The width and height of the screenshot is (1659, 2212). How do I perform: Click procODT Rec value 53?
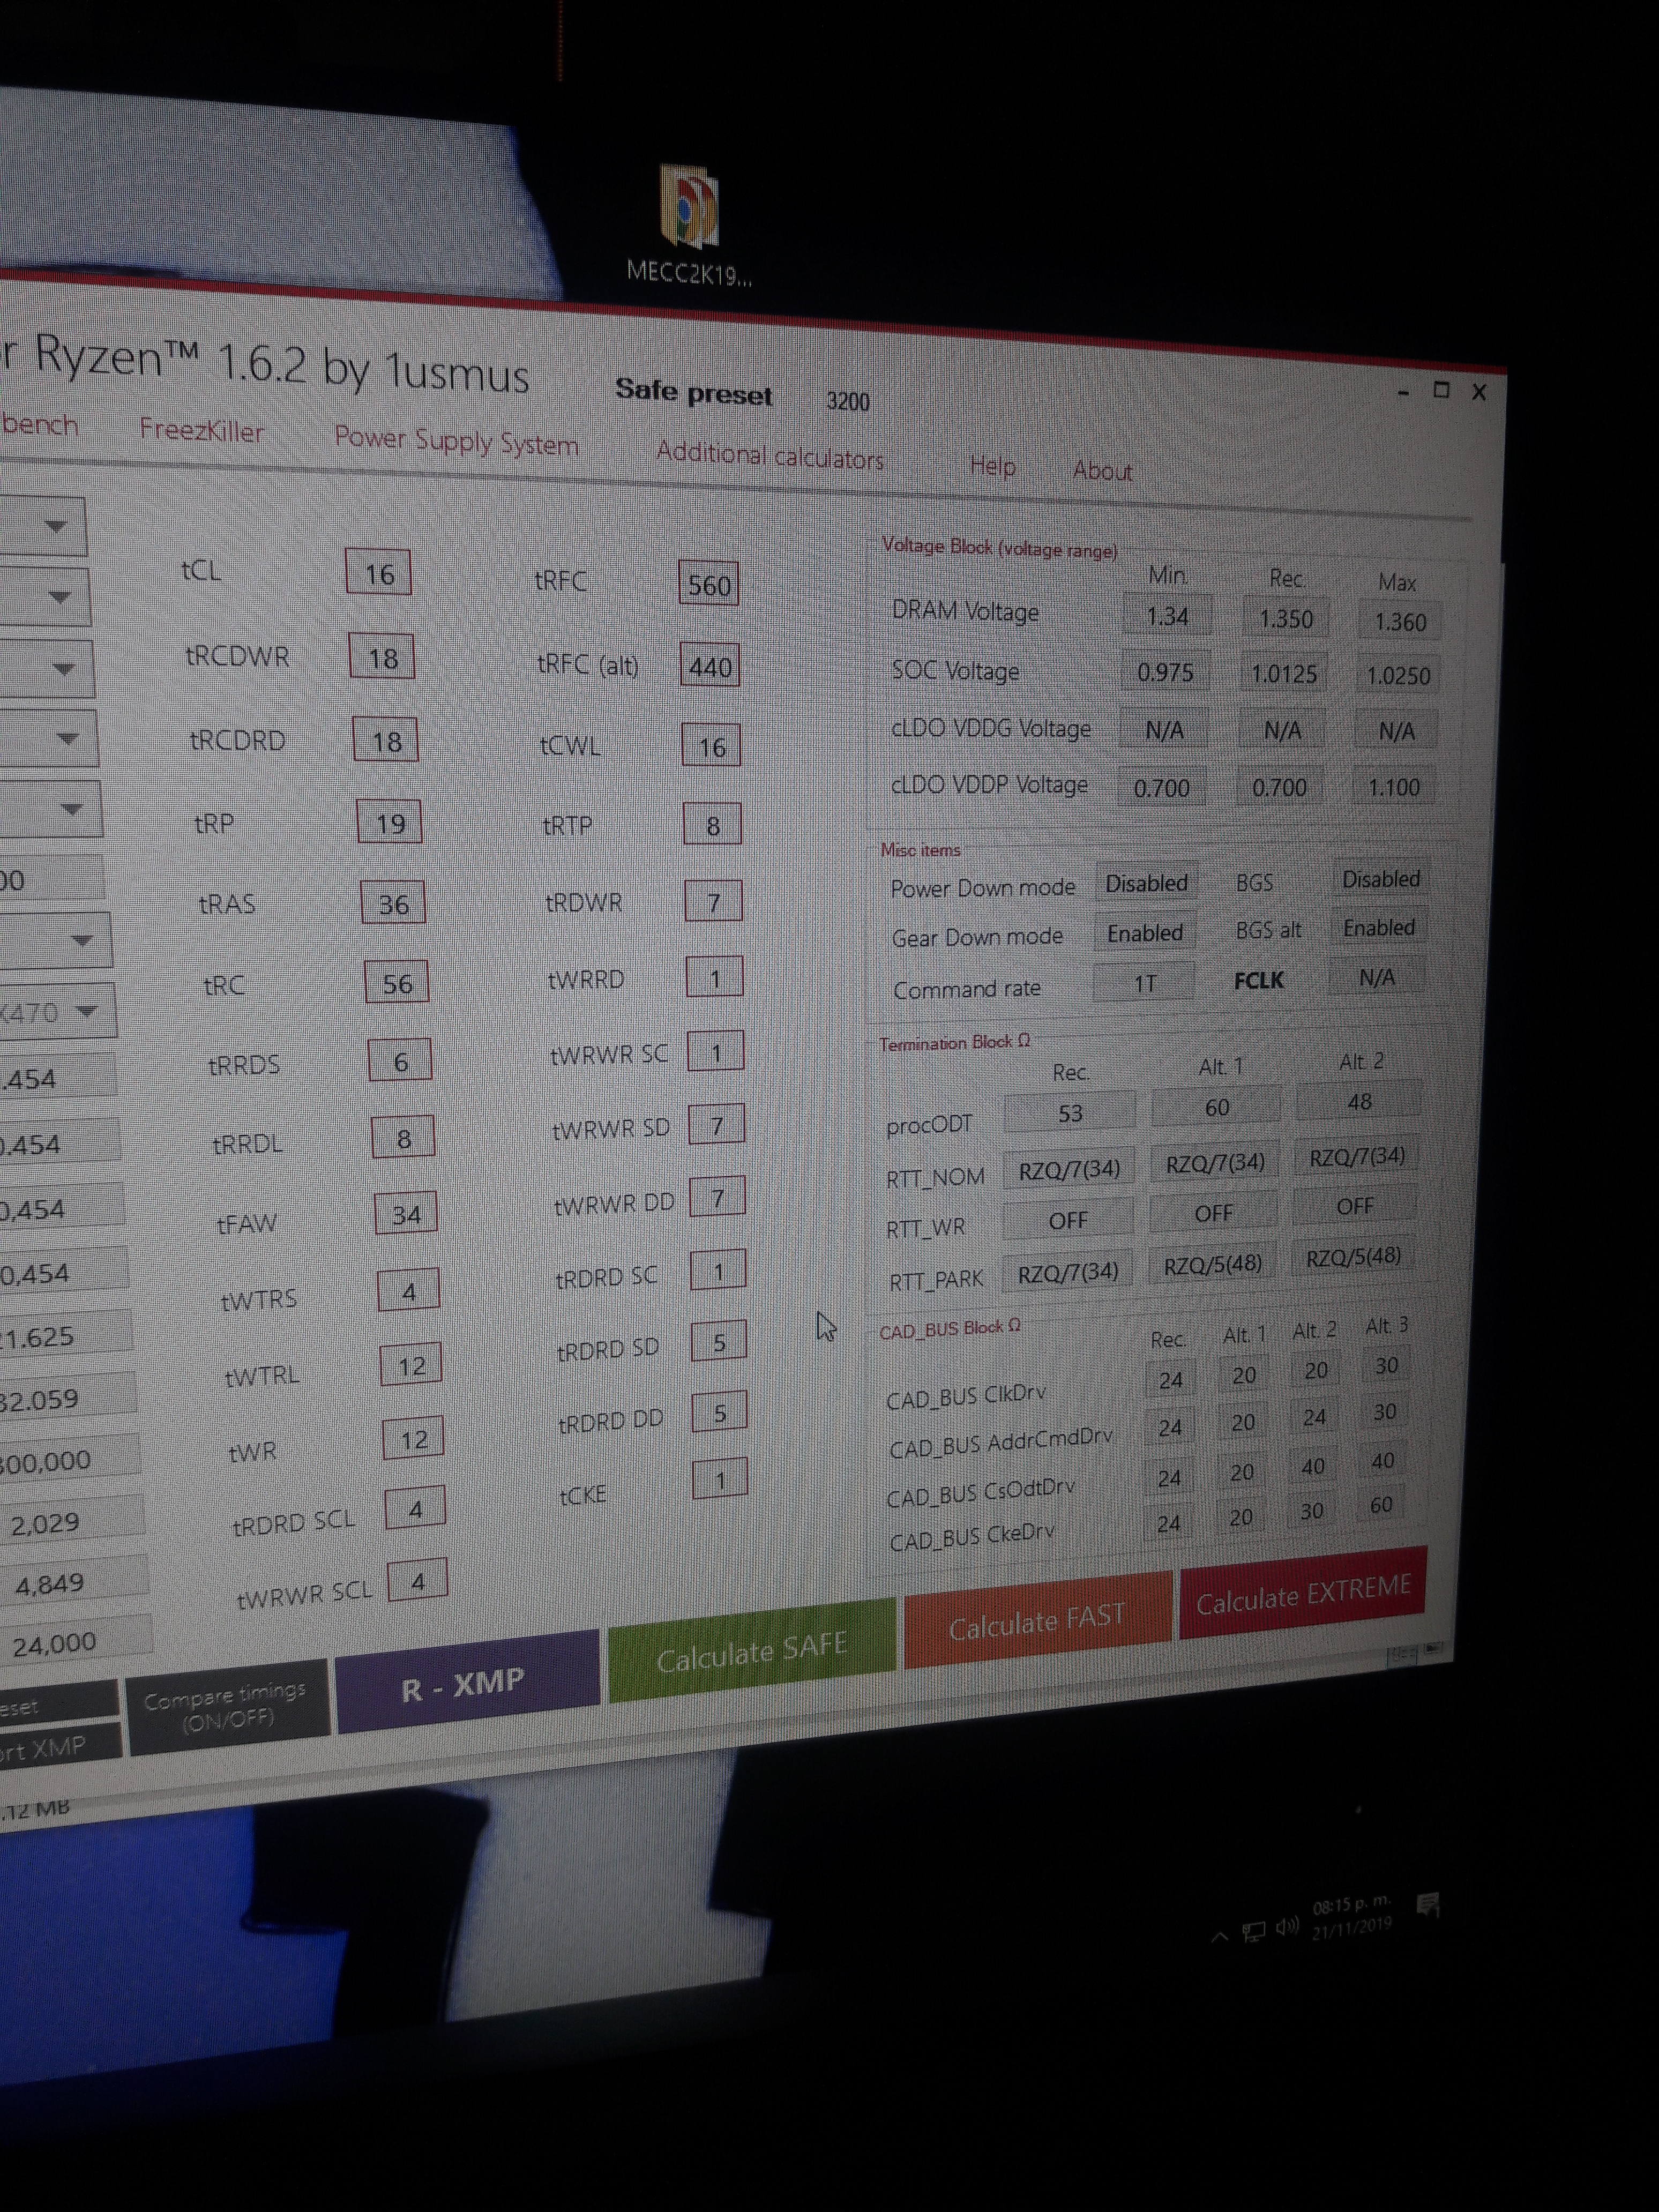(1069, 1113)
